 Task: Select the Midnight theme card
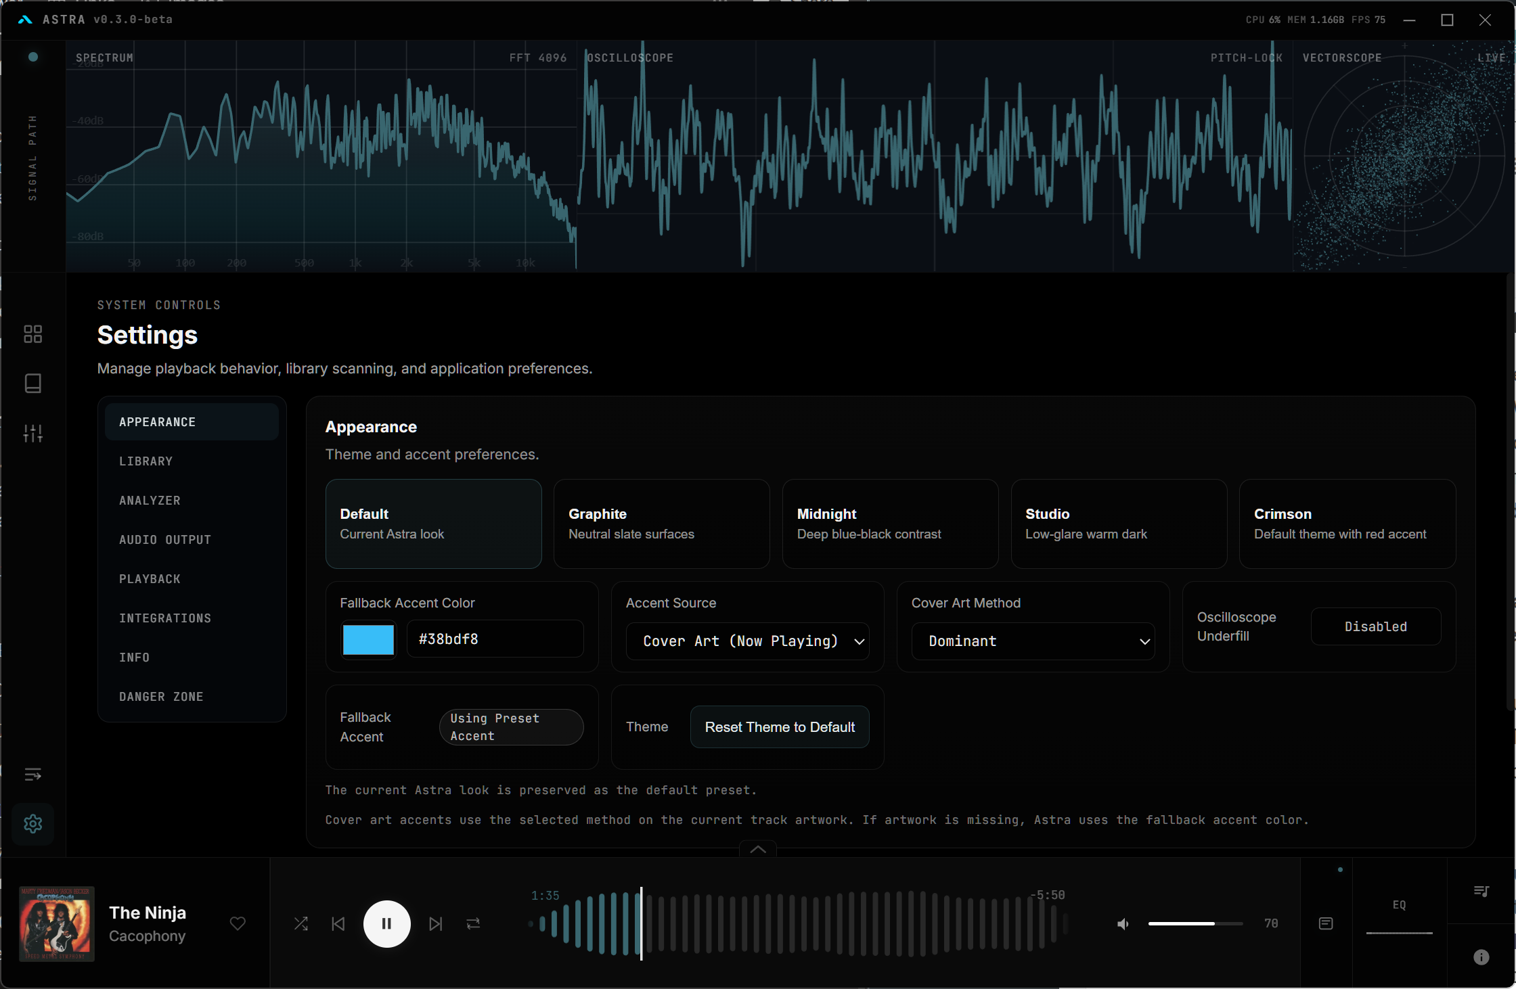[x=889, y=524]
